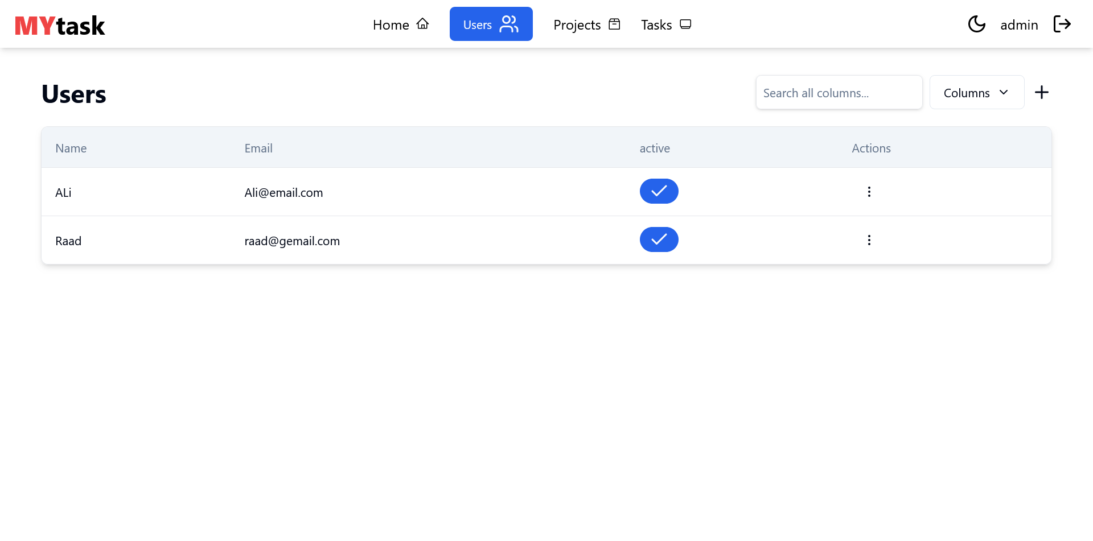The width and height of the screenshot is (1093, 541).
Task: Expand the Columns dropdown
Action: (x=976, y=93)
